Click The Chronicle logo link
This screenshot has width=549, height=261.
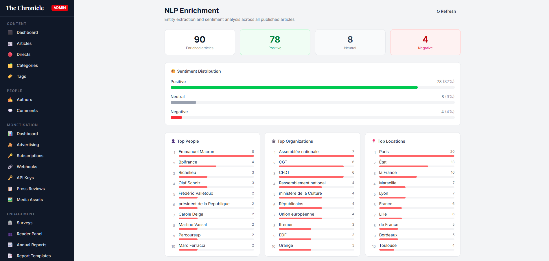point(25,8)
